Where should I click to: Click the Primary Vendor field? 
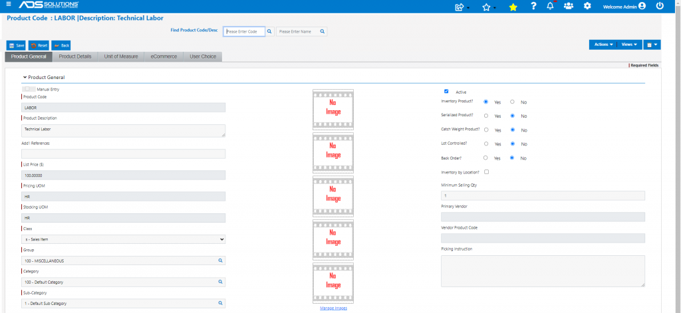point(543,217)
